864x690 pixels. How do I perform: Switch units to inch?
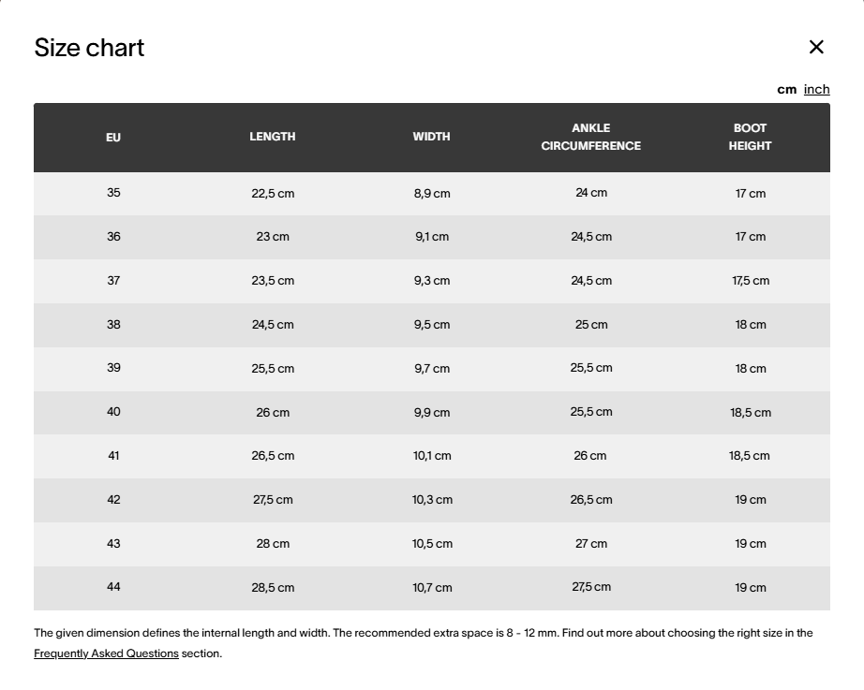pos(816,89)
